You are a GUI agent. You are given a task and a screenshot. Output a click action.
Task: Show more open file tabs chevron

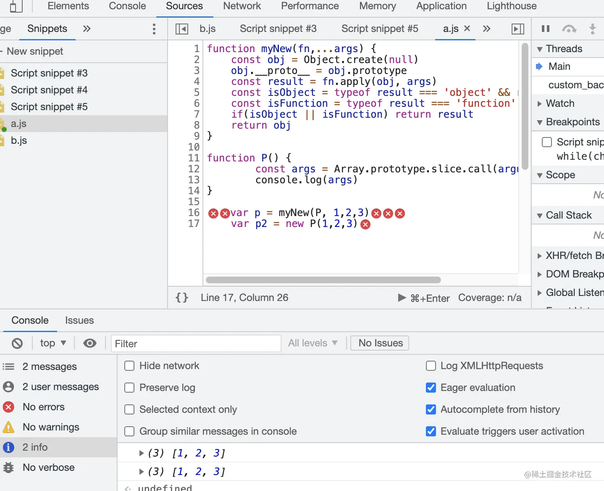tap(486, 29)
